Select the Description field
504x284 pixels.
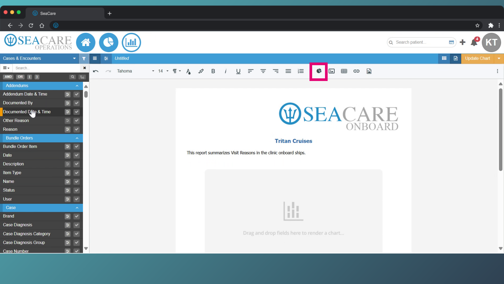tap(13, 164)
